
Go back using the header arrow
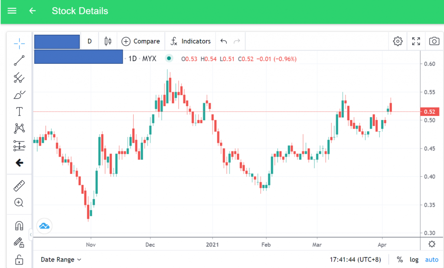pyautogui.click(x=33, y=11)
